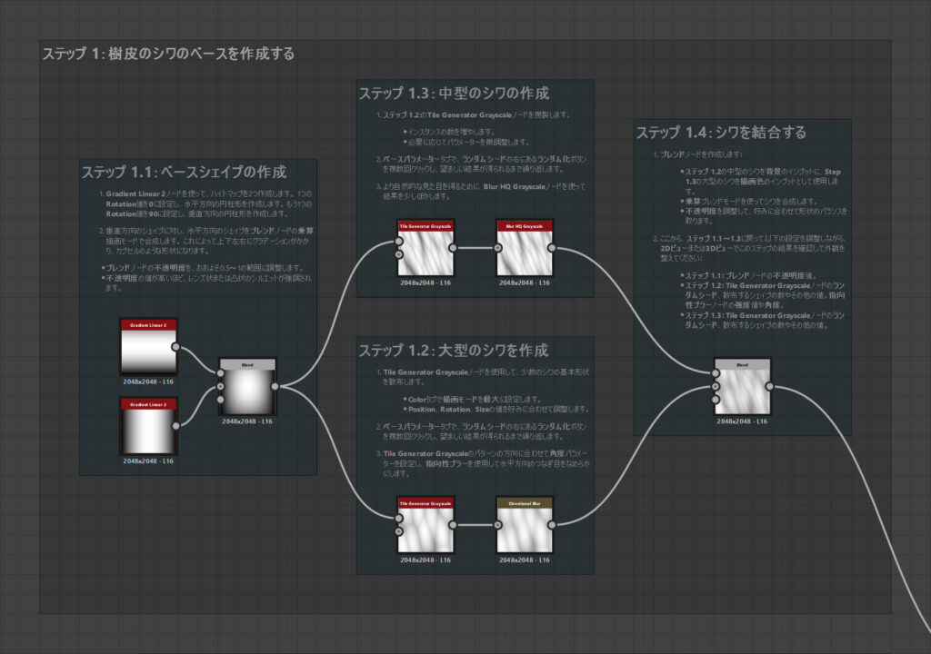Click the ステップ 1.4 frame title
Screen dimensions: 931x654
coord(721,133)
